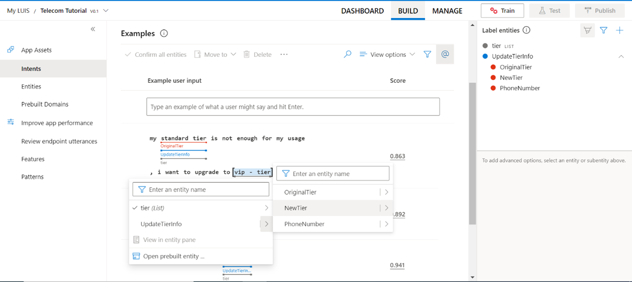The width and height of the screenshot is (632, 282).
Task: Open the Examples info icon
Action: coord(164,33)
